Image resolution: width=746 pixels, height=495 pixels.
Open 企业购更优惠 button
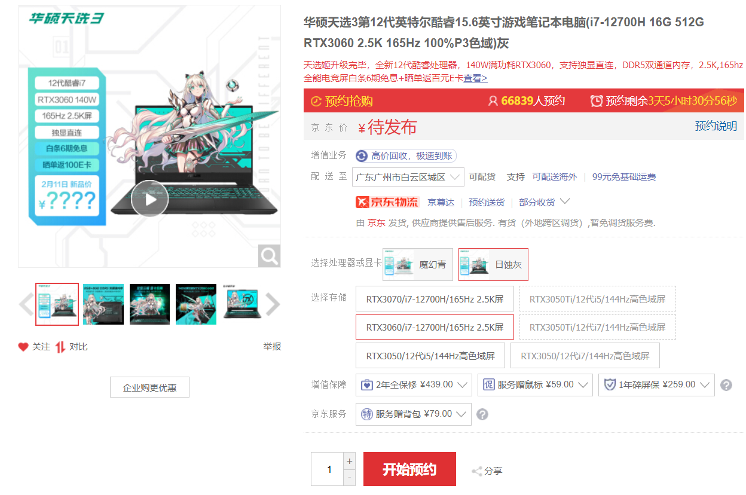149,387
